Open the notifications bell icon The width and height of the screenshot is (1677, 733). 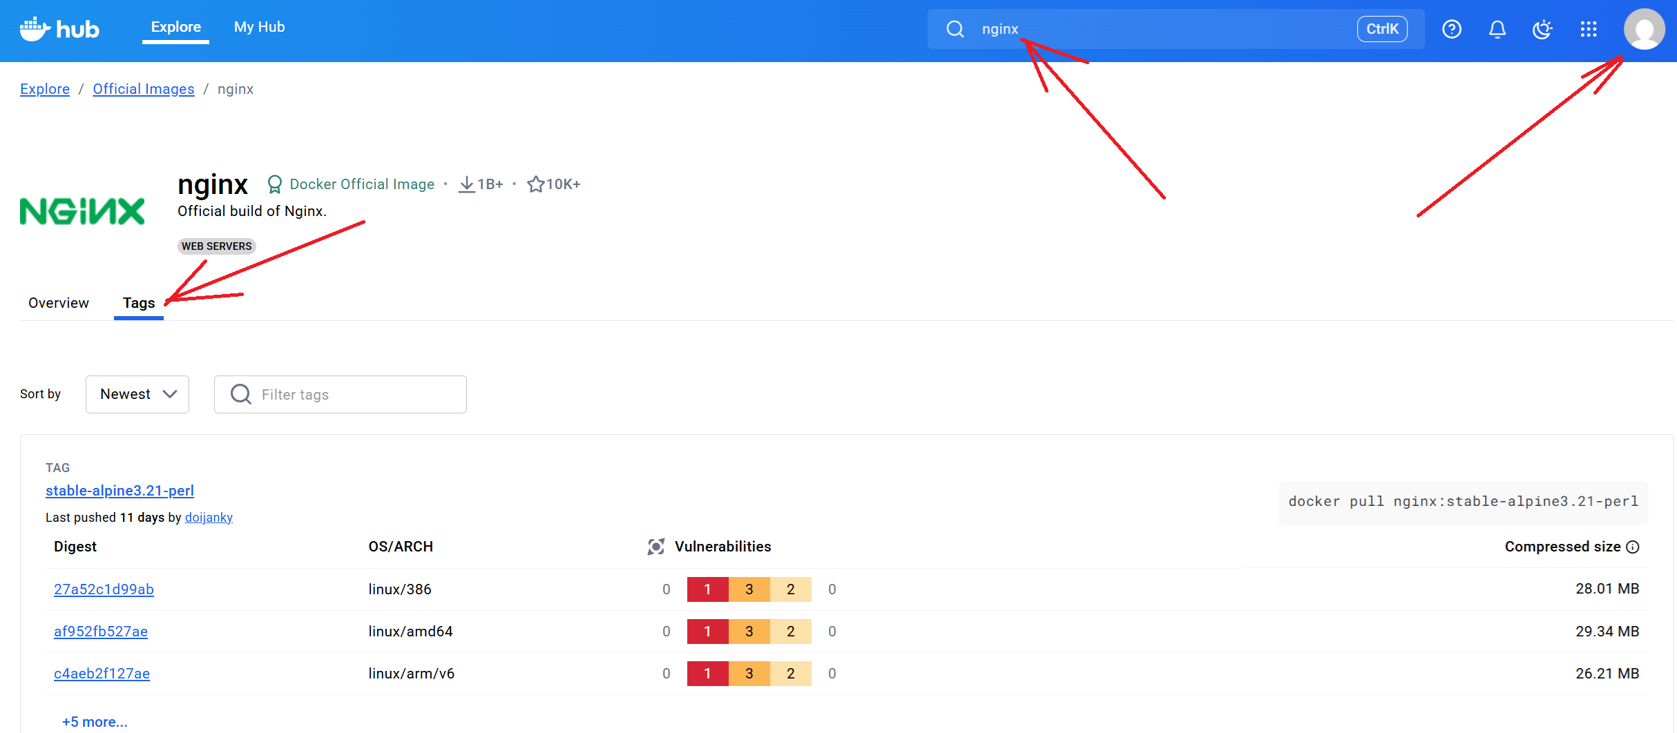tap(1497, 29)
